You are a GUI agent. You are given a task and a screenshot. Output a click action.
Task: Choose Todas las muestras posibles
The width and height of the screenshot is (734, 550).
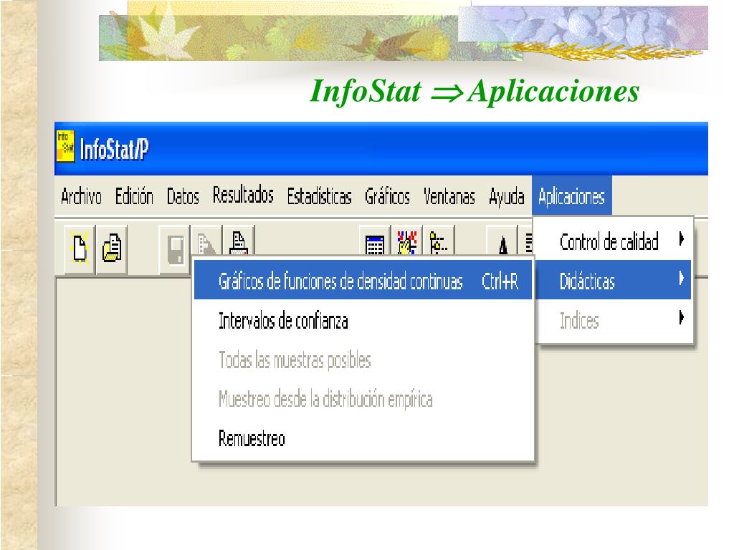pos(363,360)
